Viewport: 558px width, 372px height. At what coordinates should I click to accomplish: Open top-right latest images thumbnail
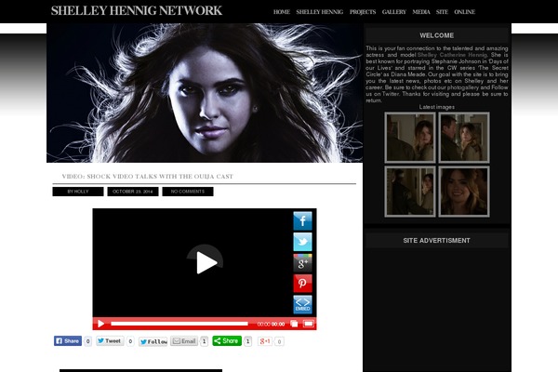tap(464, 138)
